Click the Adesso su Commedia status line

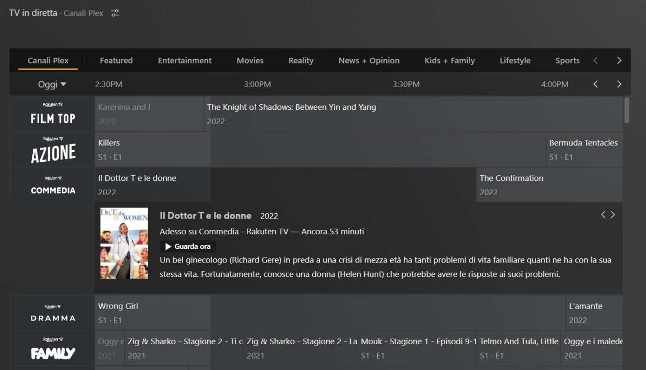[262, 231]
